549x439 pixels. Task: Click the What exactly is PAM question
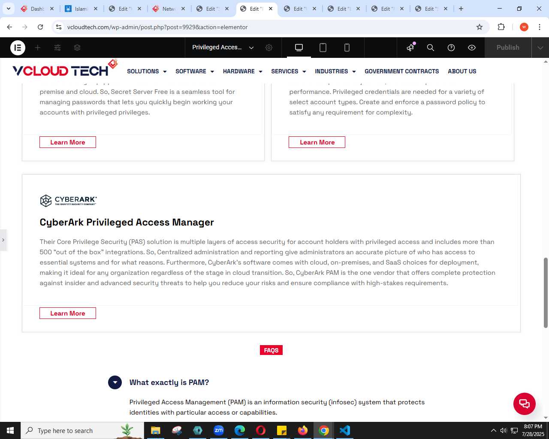(169, 382)
